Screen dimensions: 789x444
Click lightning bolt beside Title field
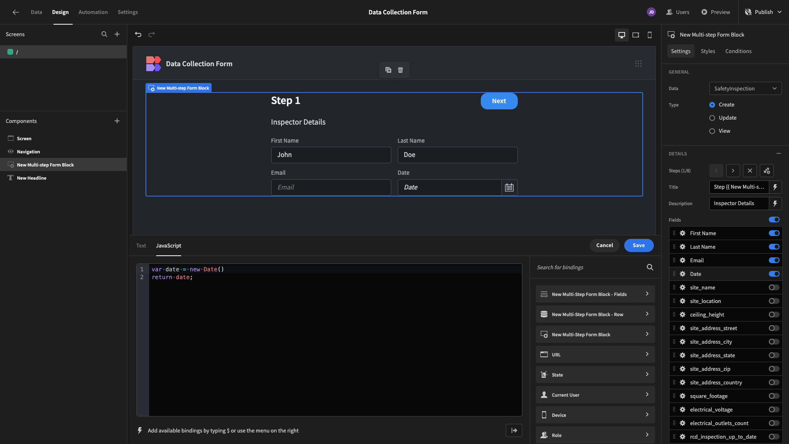pyautogui.click(x=775, y=187)
